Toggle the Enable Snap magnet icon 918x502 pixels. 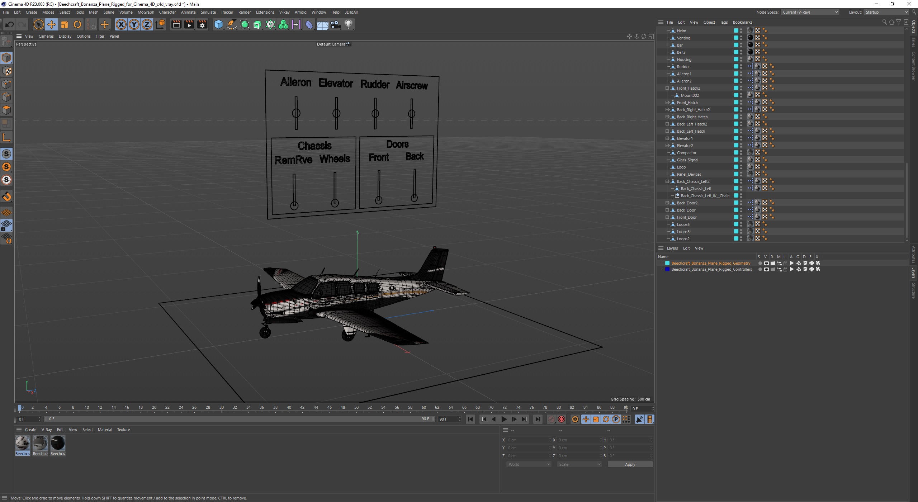pos(6,196)
